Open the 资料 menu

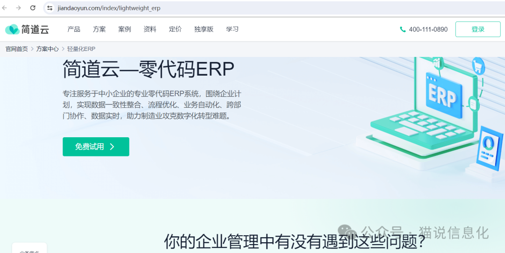pyautogui.click(x=150, y=29)
